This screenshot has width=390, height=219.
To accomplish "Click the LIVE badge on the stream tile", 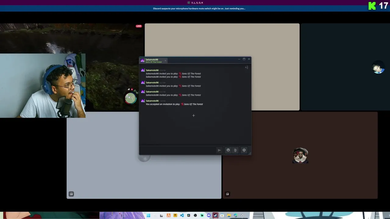I will (139, 26).
